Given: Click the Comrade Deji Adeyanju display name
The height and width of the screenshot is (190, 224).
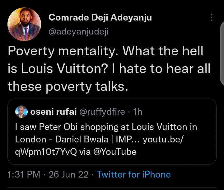Looking at the screenshot, I should 100,18.
